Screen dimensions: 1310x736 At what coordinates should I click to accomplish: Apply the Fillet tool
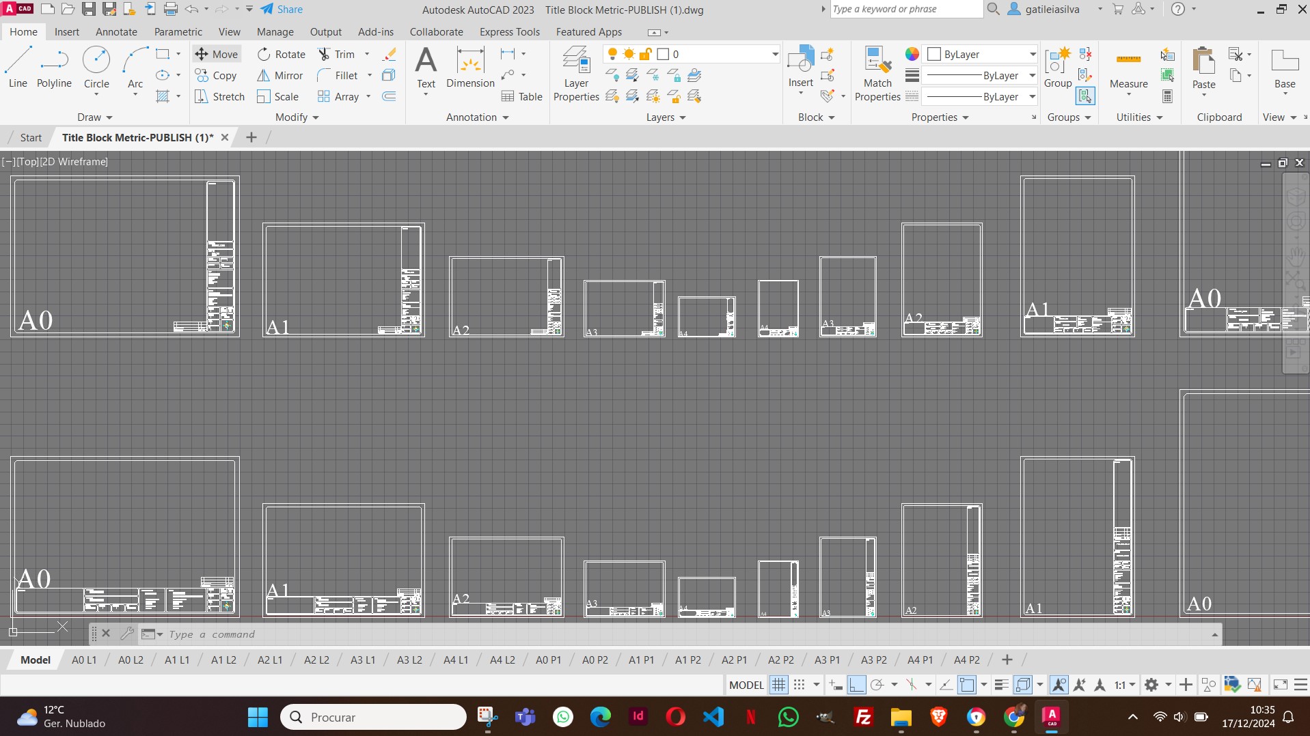pos(338,75)
